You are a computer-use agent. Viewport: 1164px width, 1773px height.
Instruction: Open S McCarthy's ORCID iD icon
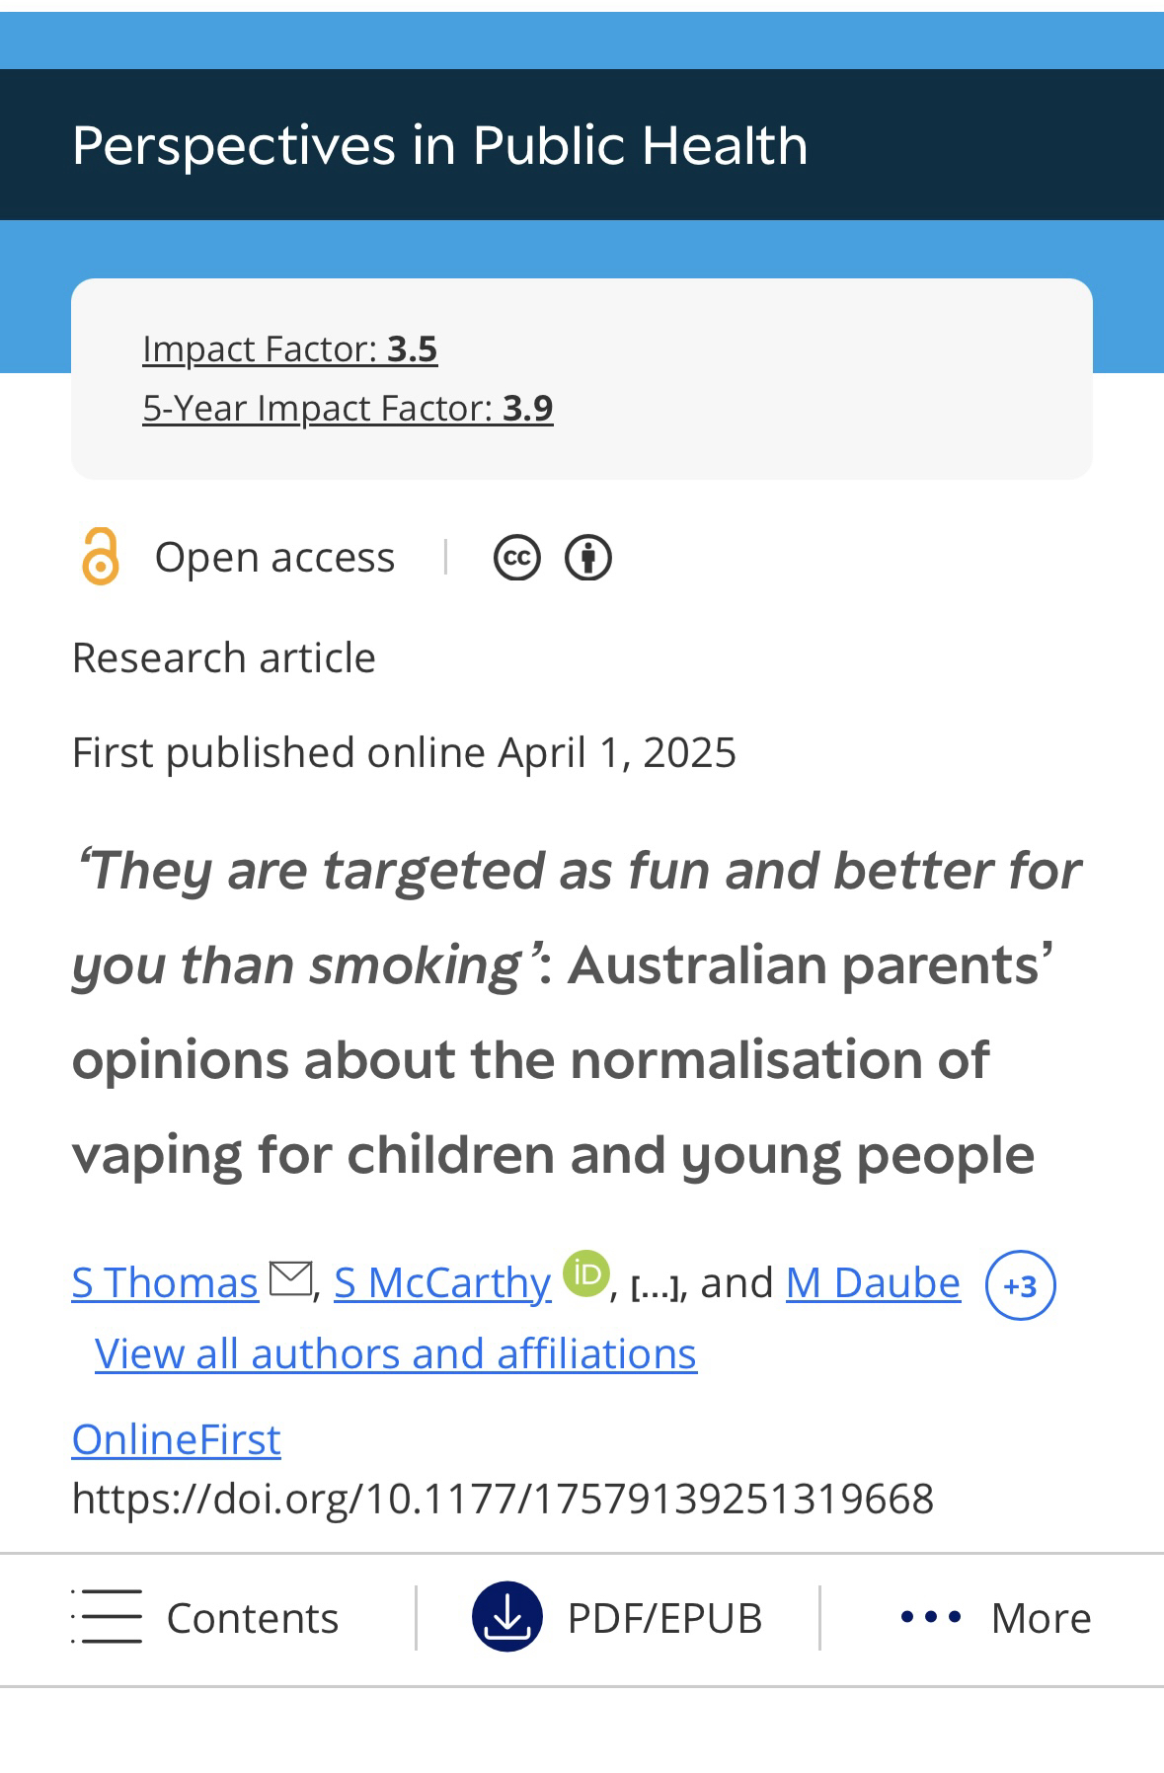(x=586, y=1273)
